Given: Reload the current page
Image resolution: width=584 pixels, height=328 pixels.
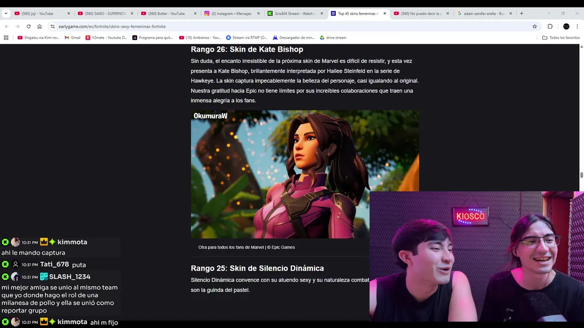Looking at the screenshot, I should click(28, 26).
